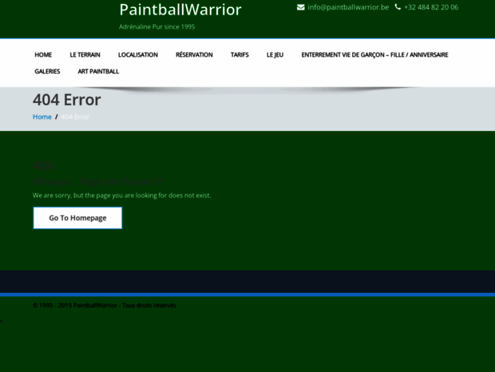Click phone number +32 484 82 20 06
495x372 pixels.
[x=431, y=7]
